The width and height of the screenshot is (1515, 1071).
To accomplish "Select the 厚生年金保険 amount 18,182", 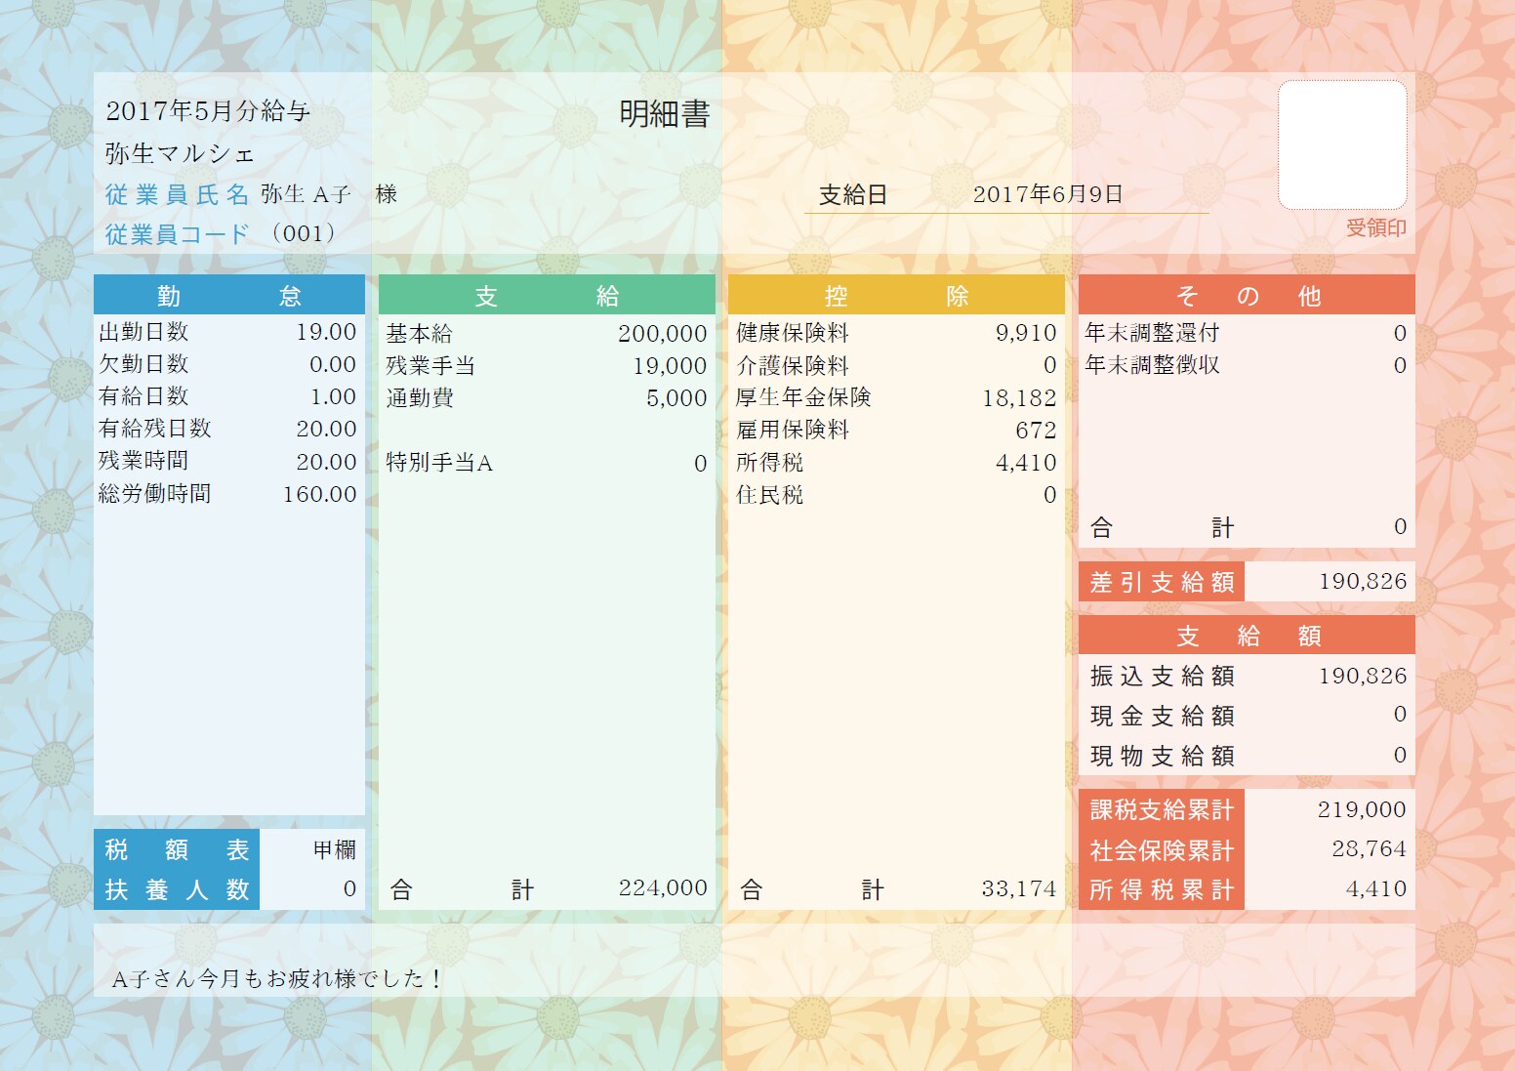I will click(1019, 398).
